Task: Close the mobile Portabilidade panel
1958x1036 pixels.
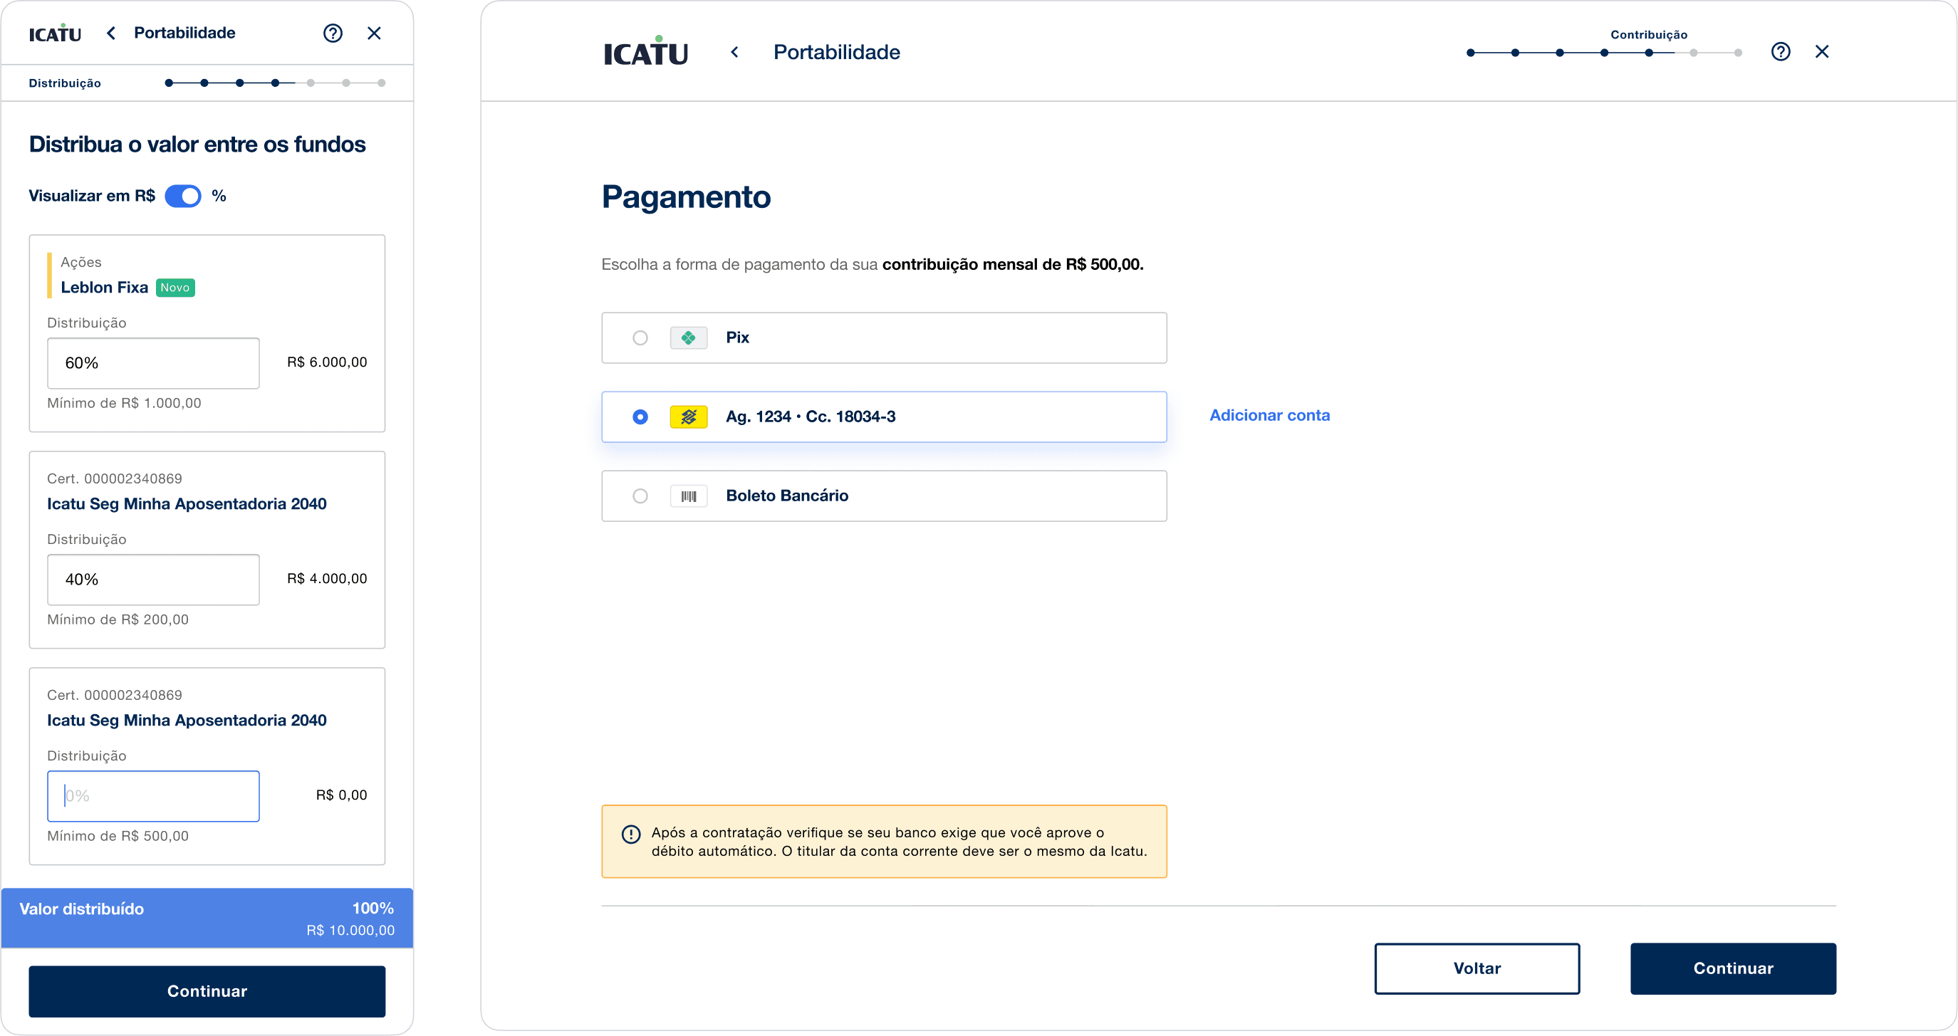Action: tap(374, 33)
